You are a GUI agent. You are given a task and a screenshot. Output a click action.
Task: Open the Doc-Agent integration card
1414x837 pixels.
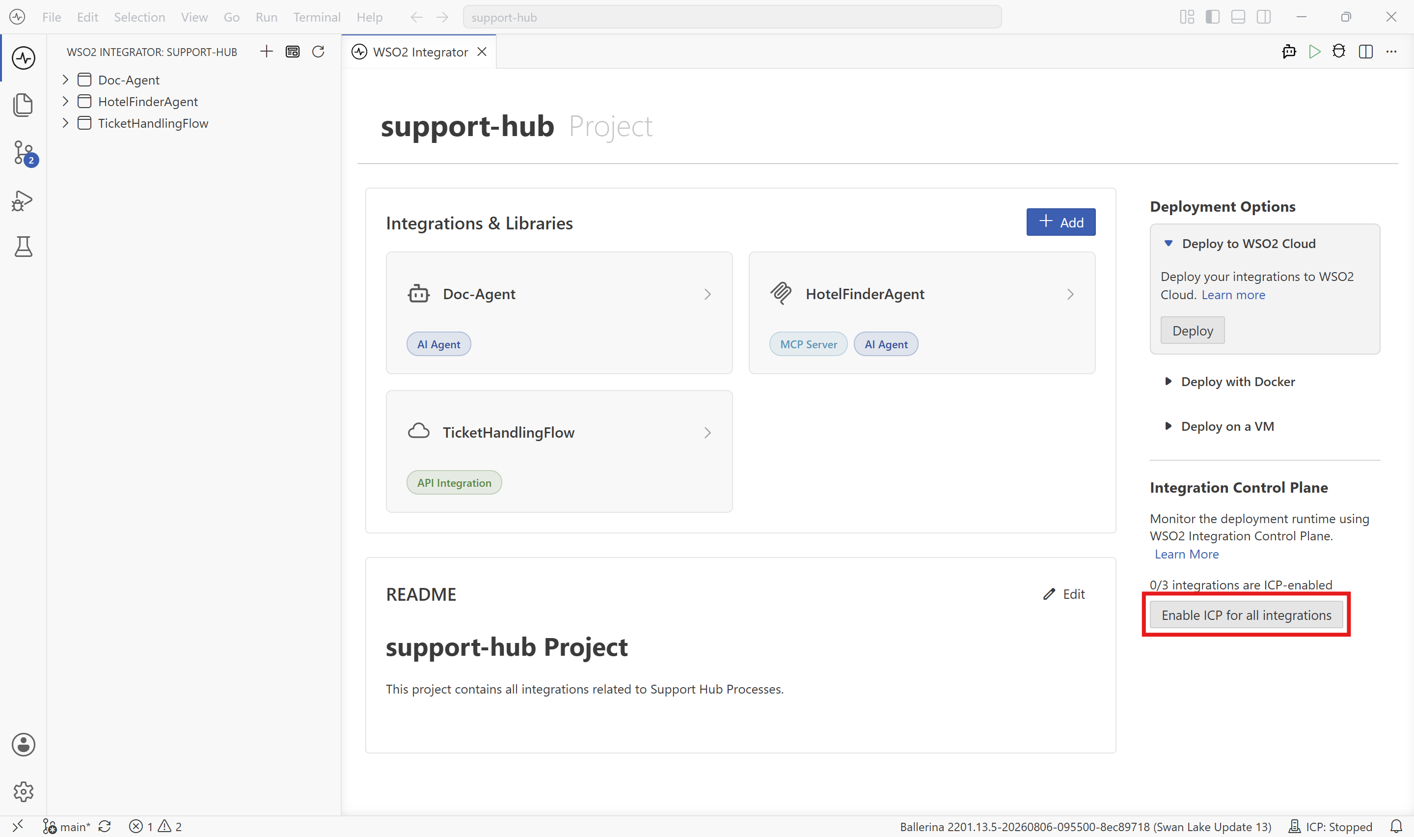tap(559, 312)
